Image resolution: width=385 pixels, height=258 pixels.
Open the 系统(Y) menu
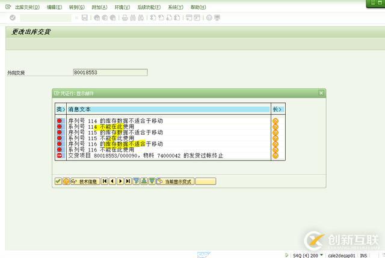[x=176, y=7]
